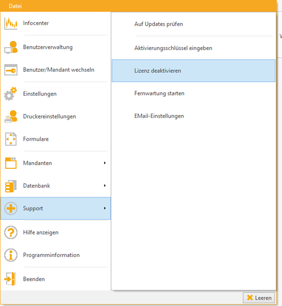Click the Formulare page icon
Viewport: 282px width, 306px height.
coord(11,139)
